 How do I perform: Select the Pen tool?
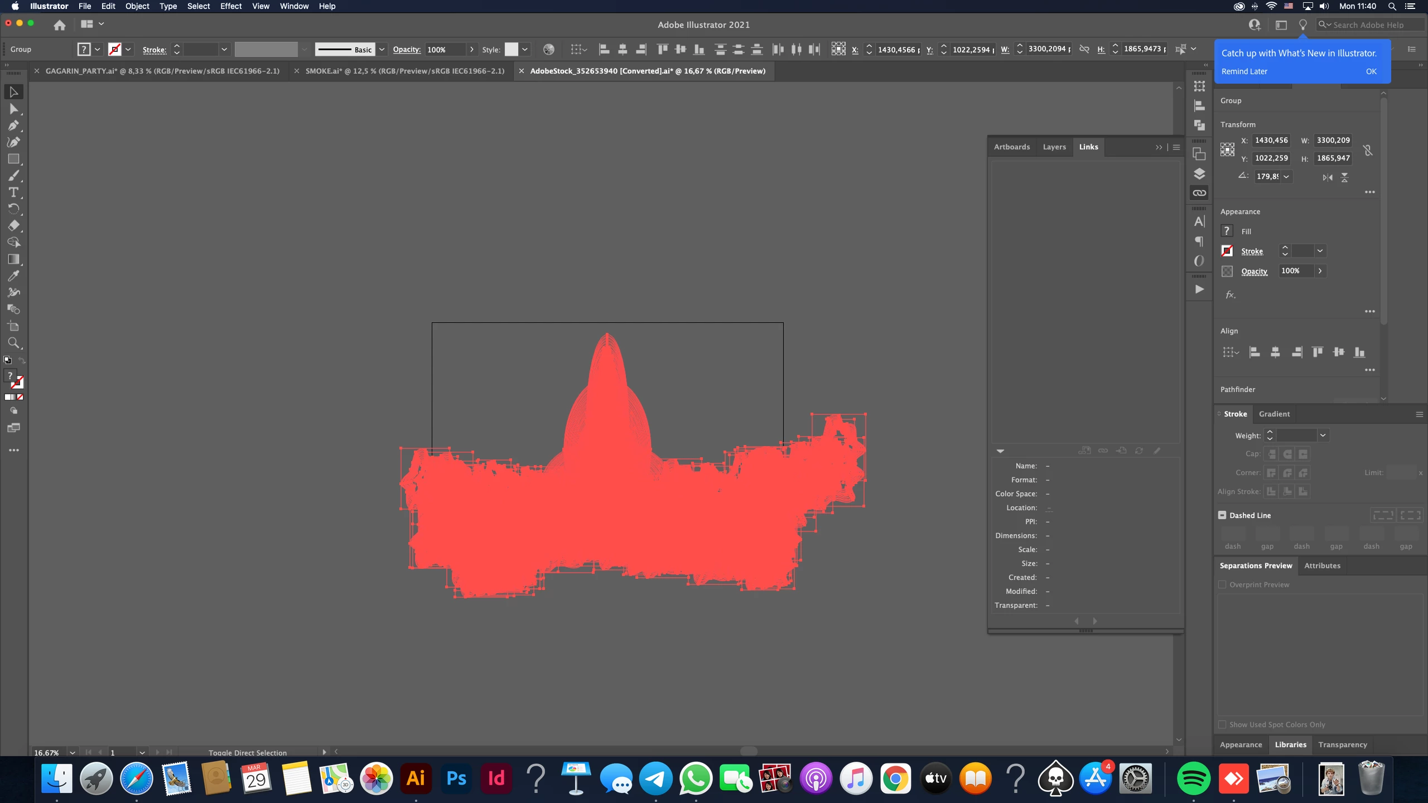point(13,125)
